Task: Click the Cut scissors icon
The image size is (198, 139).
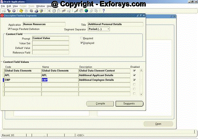Action: click(49, 11)
